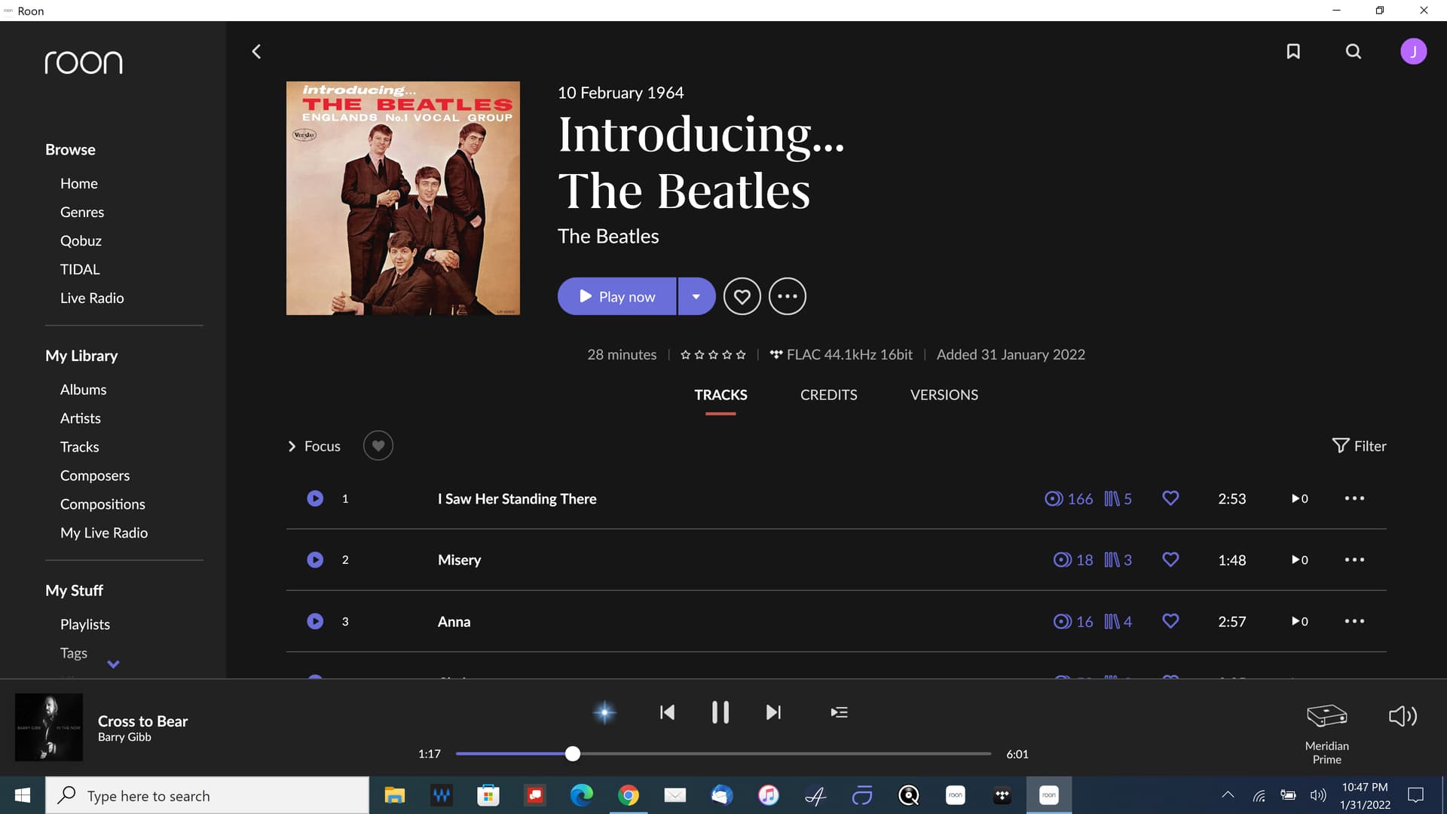Open the user profile avatar J
The image size is (1447, 814).
coord(1413,51)
